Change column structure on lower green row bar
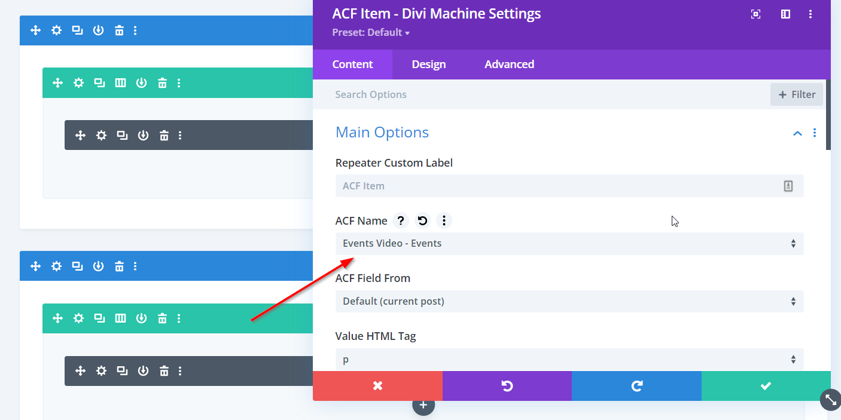The width and height of the screenshot is (841, 420). click(120, 318)
